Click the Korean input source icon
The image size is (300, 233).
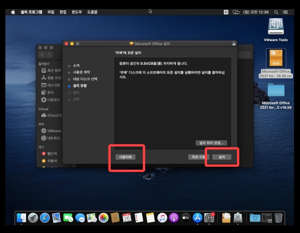click(x=226, y=12)
